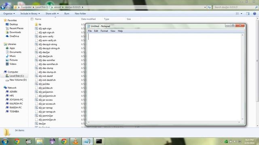
Task: Click the Notepad horizontal scrollbar right arrow
Action: (x=239, y=122)
